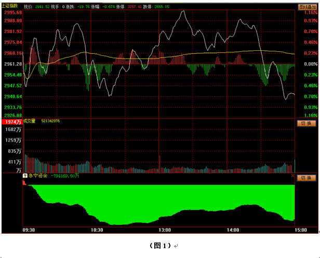
Task: Click the 1682万 volume axis label
Action: (x=14, y=130)
